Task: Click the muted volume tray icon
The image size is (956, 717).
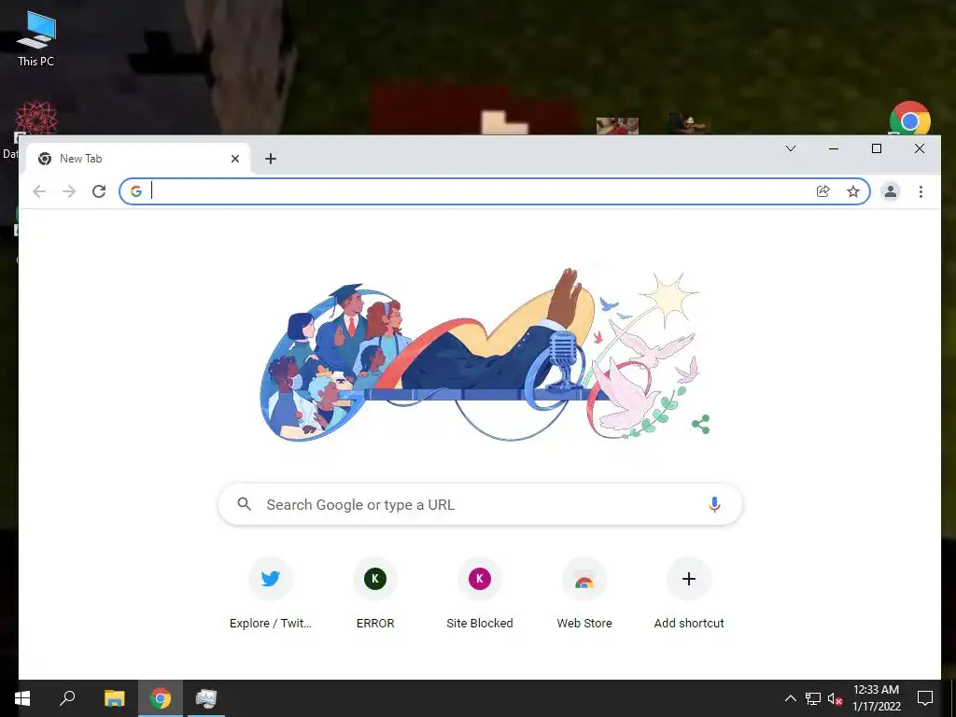Action: [836, 698]
